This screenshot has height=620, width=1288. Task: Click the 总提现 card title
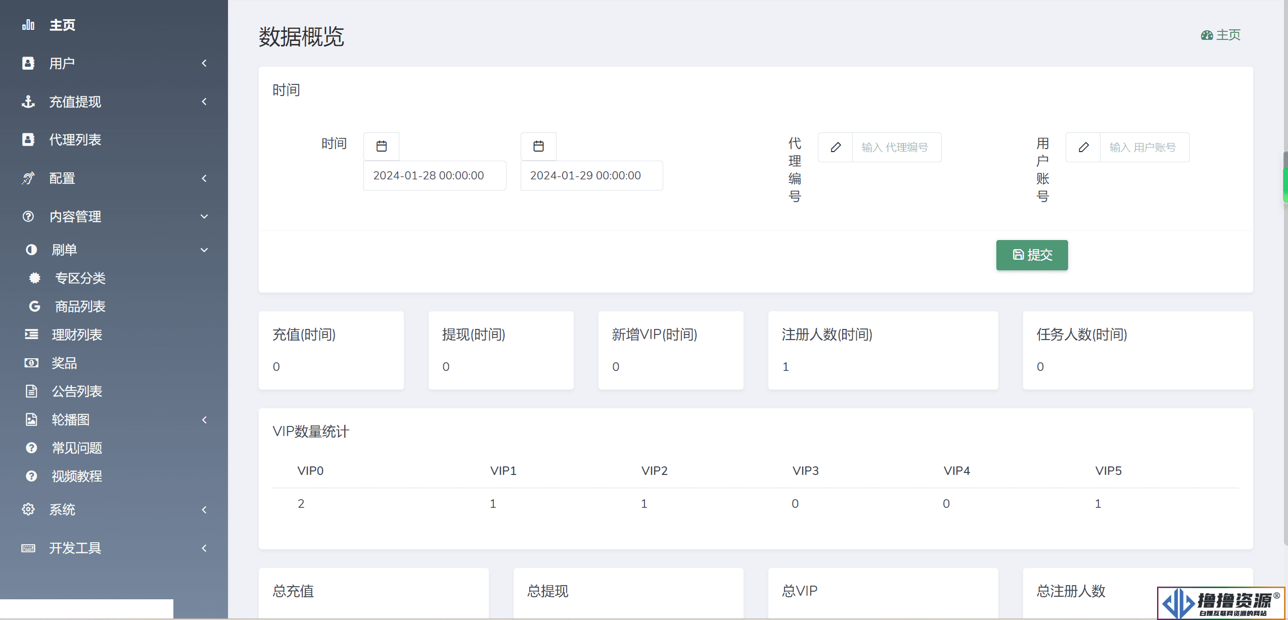pyautogui.click(x=548, y=591)
